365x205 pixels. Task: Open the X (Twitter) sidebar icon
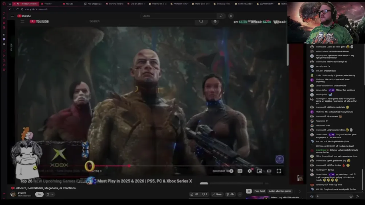click(4, 44)
